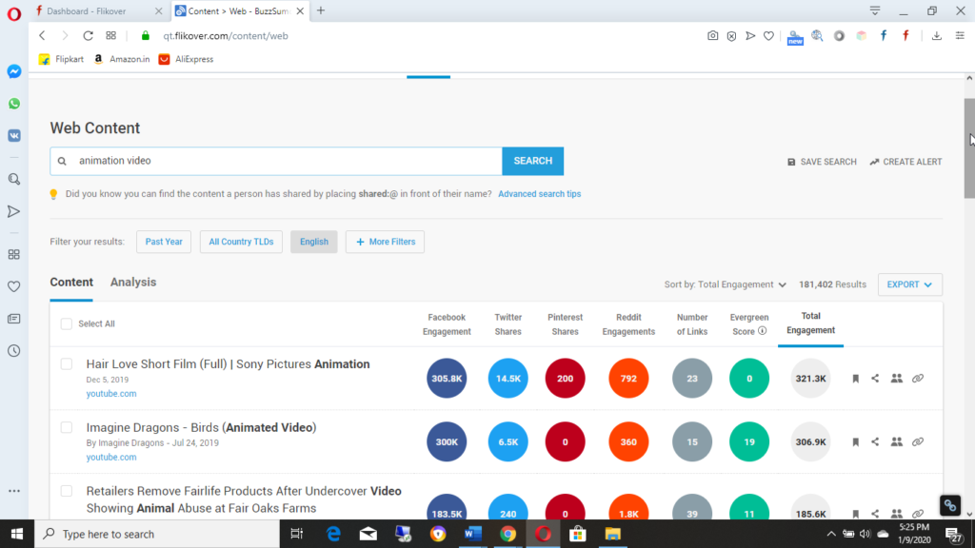Open the sidebar search icon

[x=13, y=180]
